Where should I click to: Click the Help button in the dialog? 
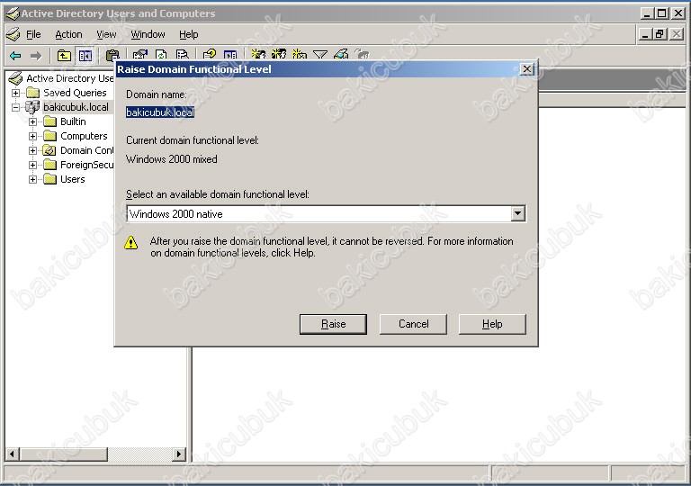(492, 324)
